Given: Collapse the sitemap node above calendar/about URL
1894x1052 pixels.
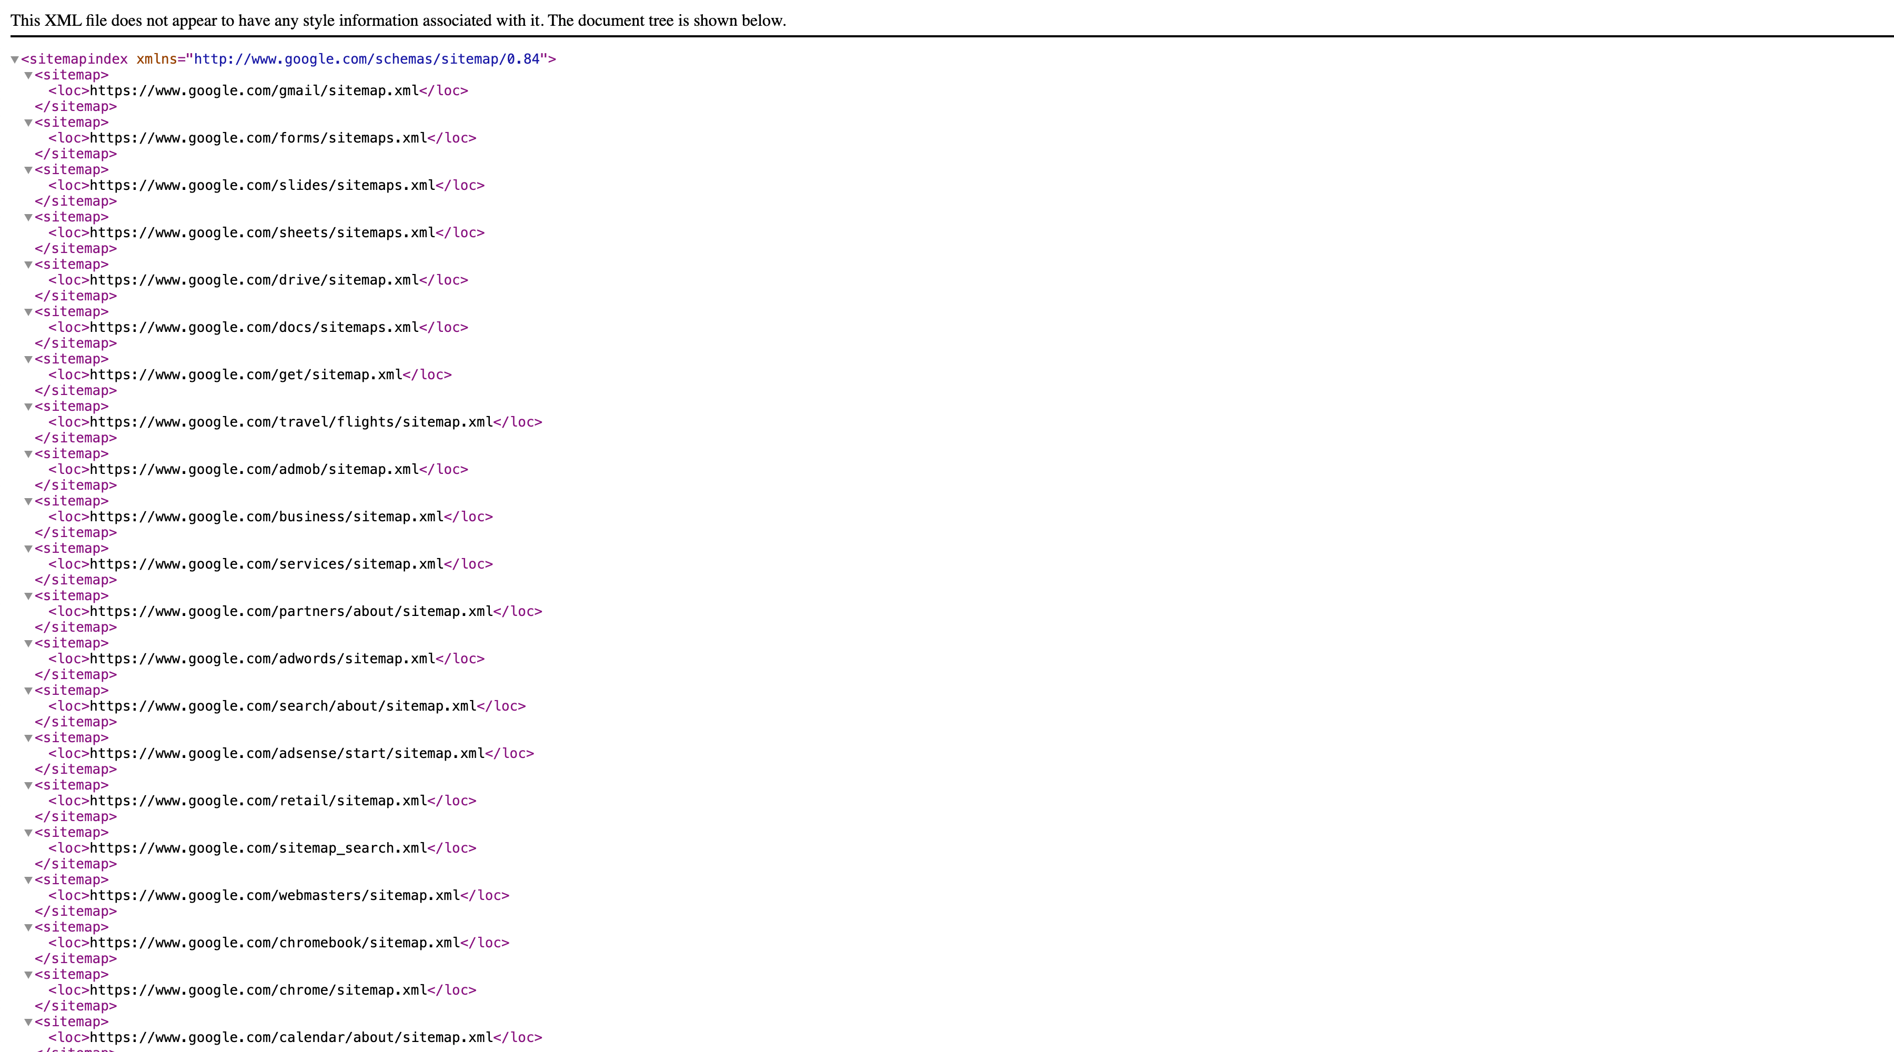Looking at the screenshot, I should 29,1023.
